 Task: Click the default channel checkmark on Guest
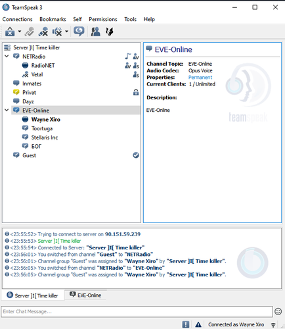(x=136, y=155)
